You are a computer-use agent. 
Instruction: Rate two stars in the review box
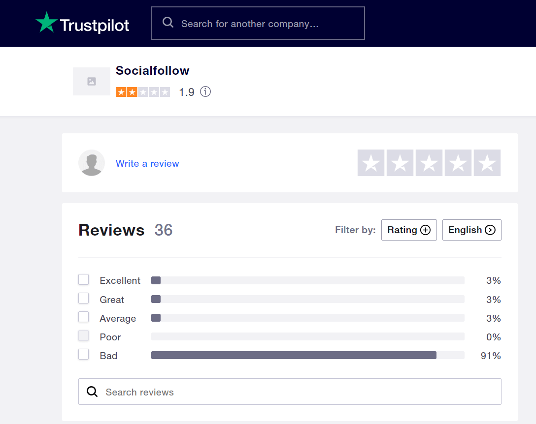click(x=400, y=163)
